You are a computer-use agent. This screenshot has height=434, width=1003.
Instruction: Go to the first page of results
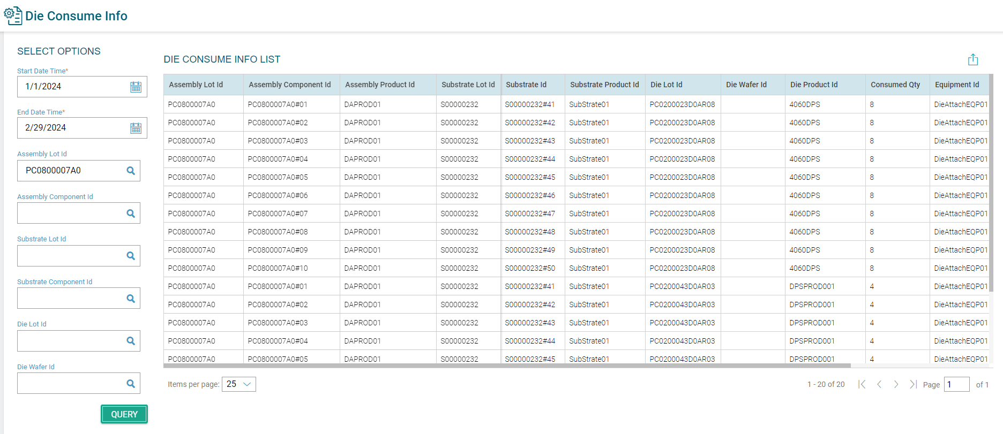coord(862,384)
